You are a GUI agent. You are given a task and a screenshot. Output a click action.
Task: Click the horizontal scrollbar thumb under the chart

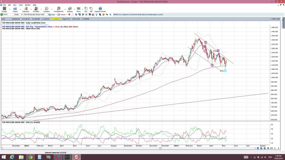coord(160,148)
